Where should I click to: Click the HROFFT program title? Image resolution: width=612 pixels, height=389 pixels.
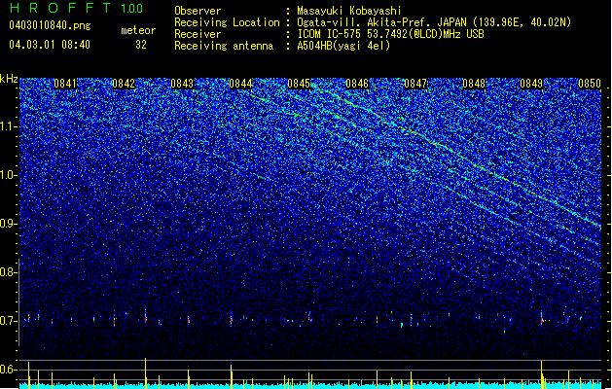[60, 8]
